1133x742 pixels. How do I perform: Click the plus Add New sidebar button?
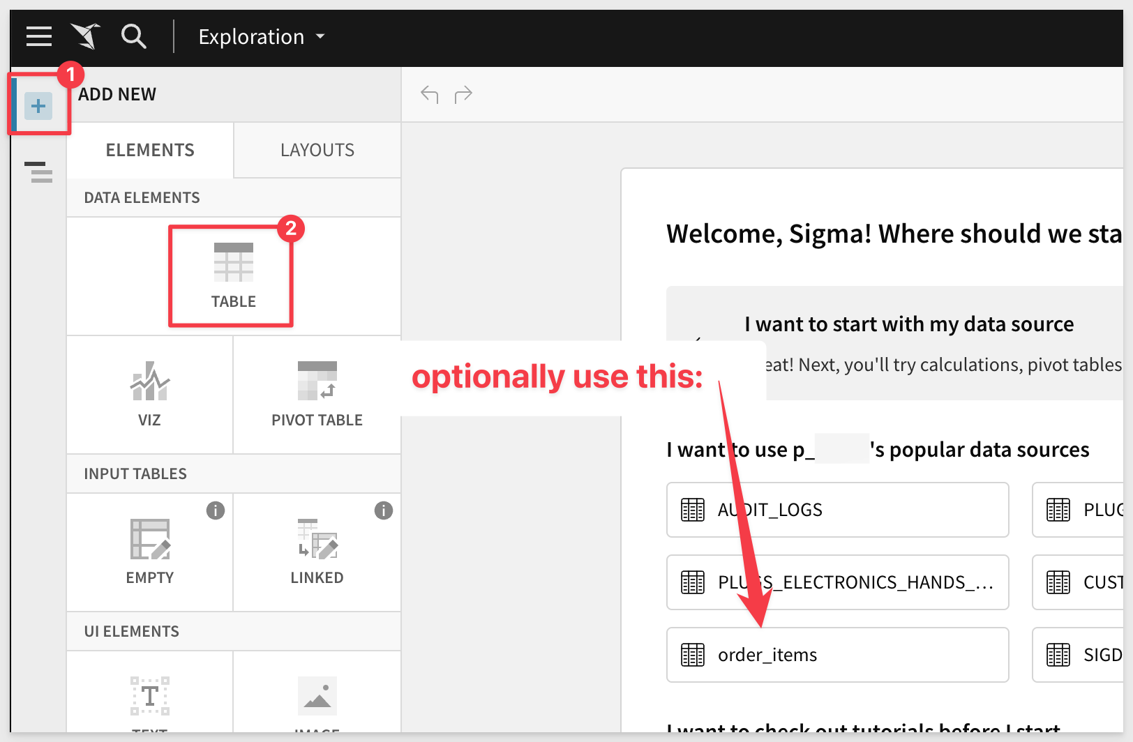point(38,106)
